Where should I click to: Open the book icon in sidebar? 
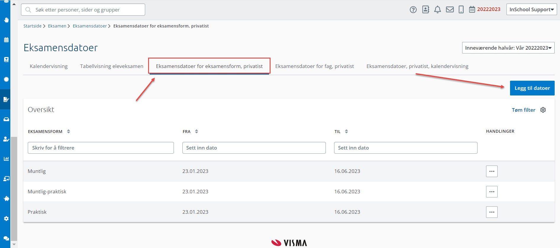pyautogui.click(x=6, y=59)
